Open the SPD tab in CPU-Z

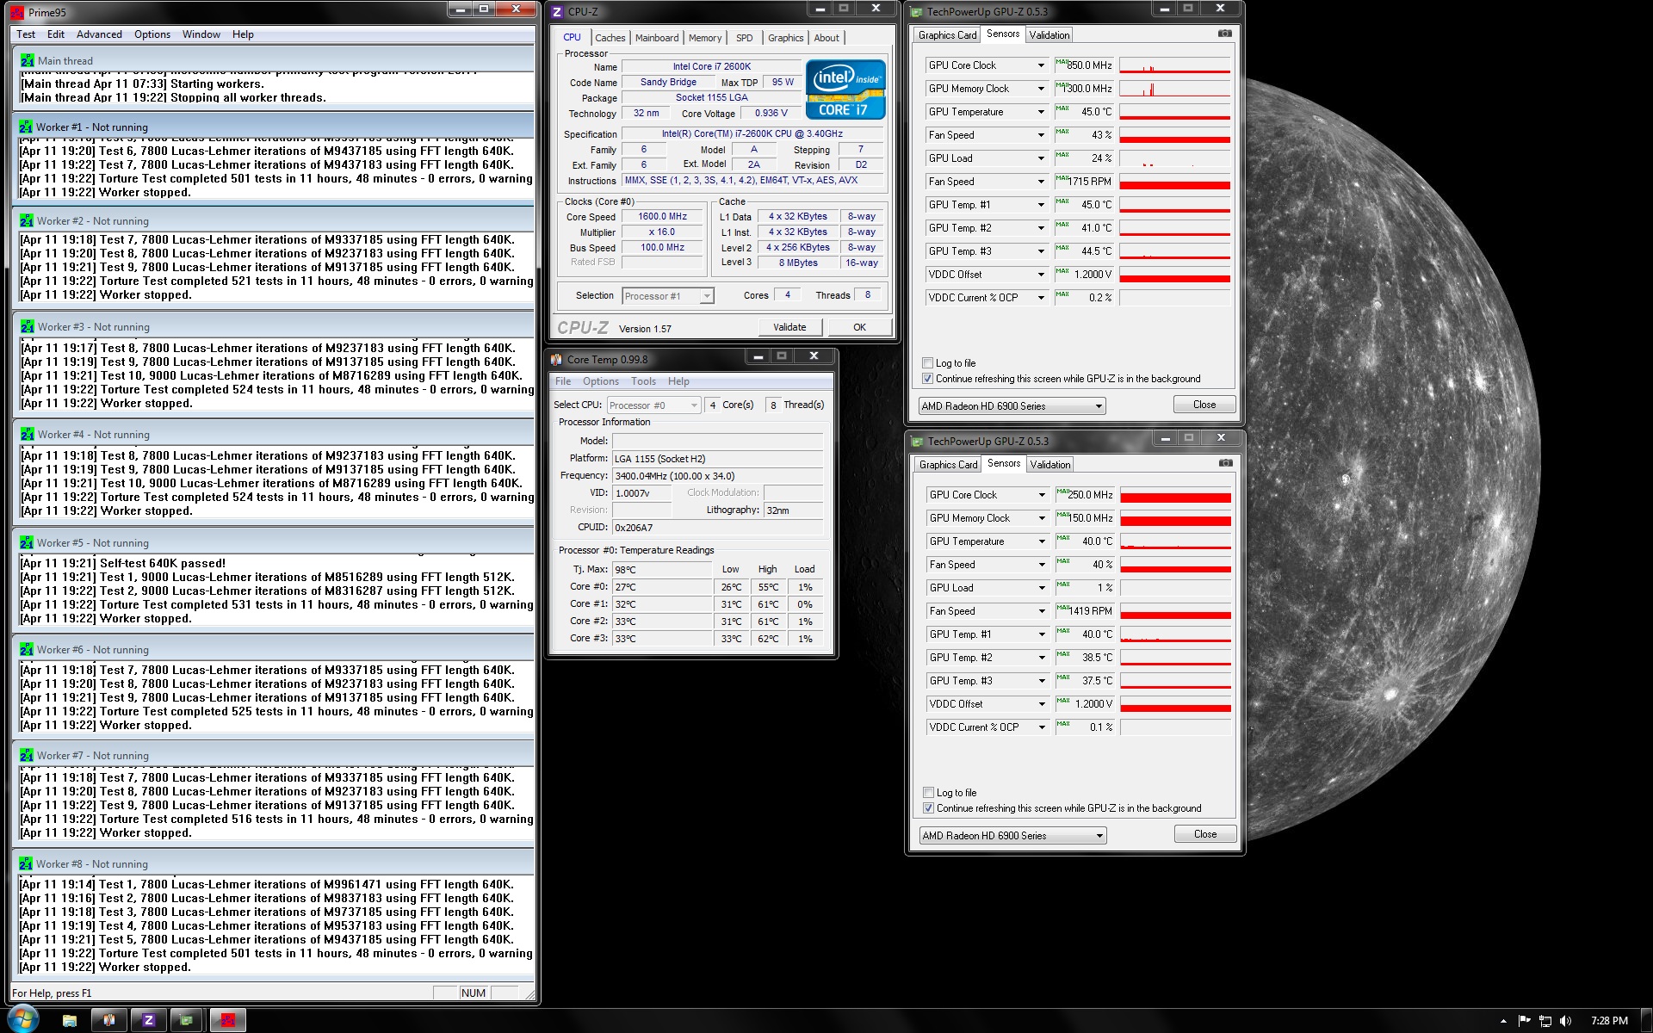point(745,38)
